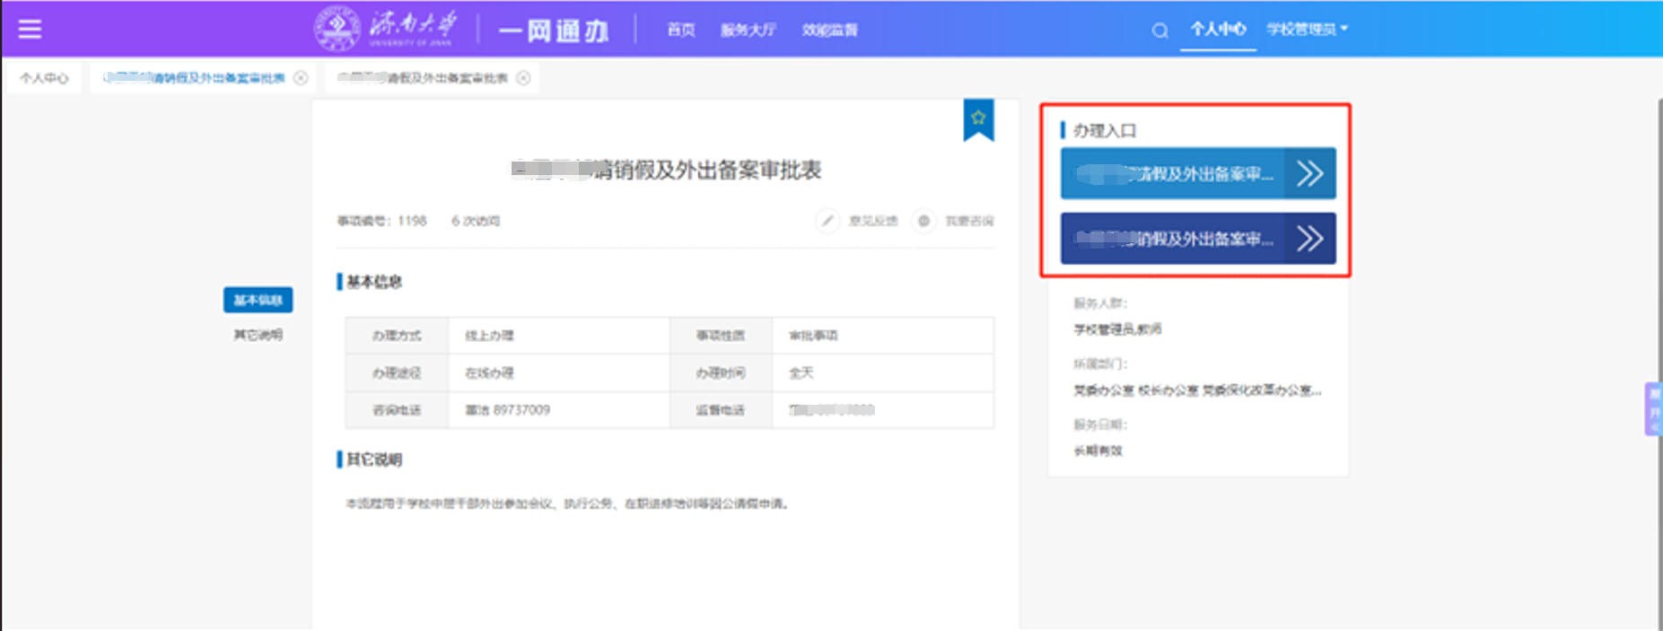The width and height of the screenshot is (1663, 631).
Task: Open the 意见反馈 link
Action: point(873,221)
